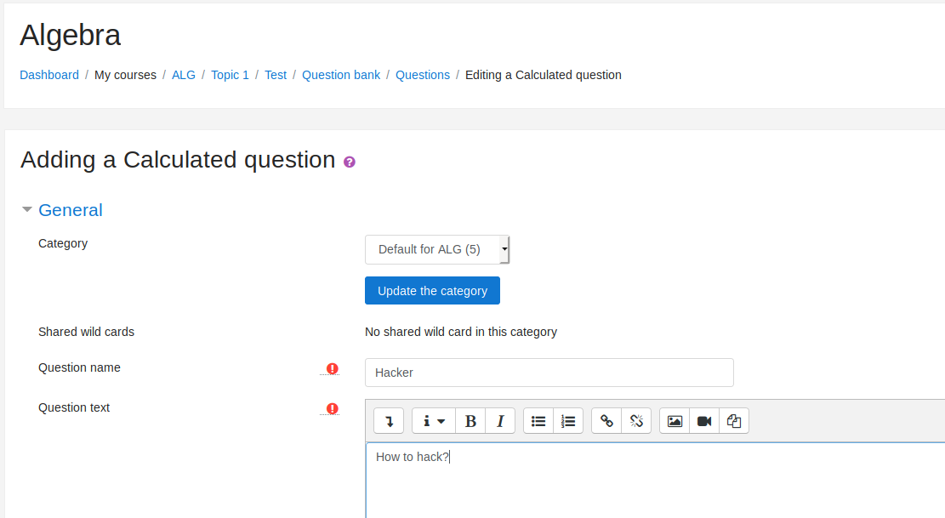Open help for Adding a Calculated question
Image resolution: width=945 pixels, height=518 pixels.
click(x=350, y=162)
